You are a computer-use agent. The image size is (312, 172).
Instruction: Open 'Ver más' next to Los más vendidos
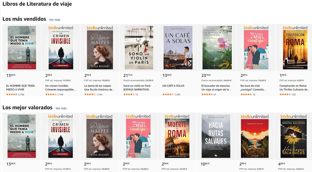pyautogui.click(x=55, y=20)
